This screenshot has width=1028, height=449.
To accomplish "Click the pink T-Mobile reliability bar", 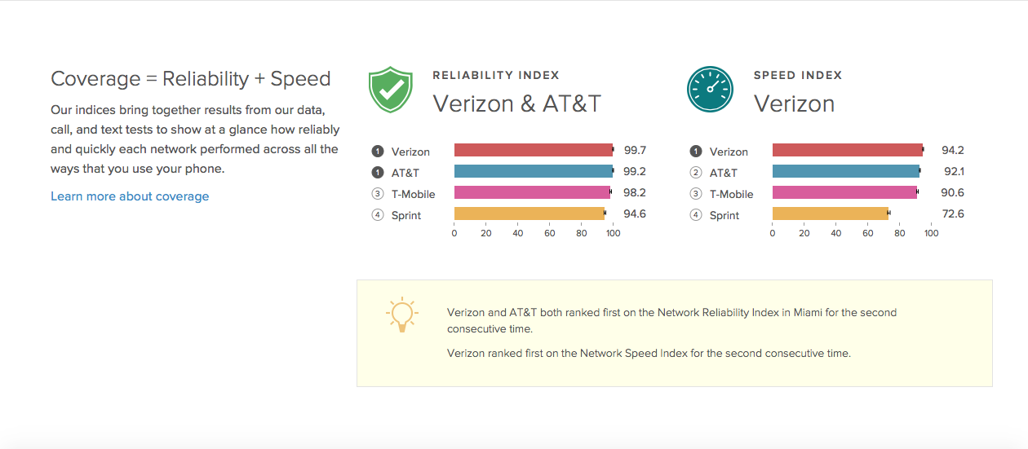I will 532,192.
